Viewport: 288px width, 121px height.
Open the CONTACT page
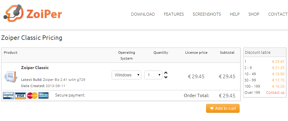[x=278, y=14]
